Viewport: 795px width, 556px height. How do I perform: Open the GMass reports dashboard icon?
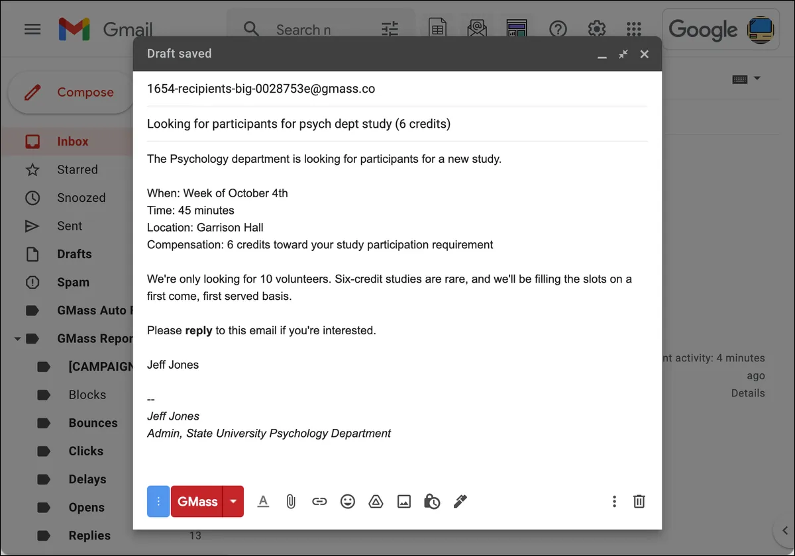coord(517,29)
